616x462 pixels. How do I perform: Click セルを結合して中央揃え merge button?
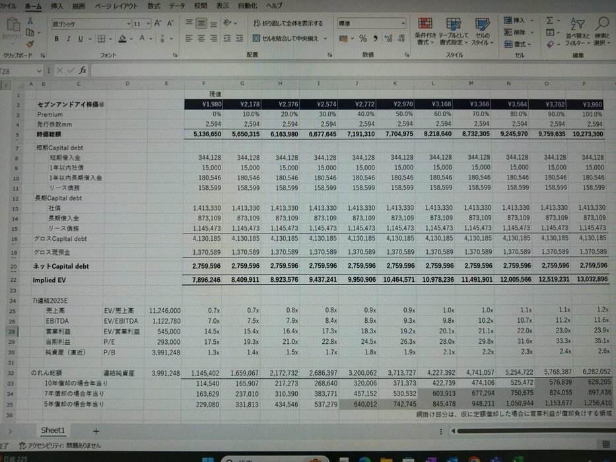point(286,38)
